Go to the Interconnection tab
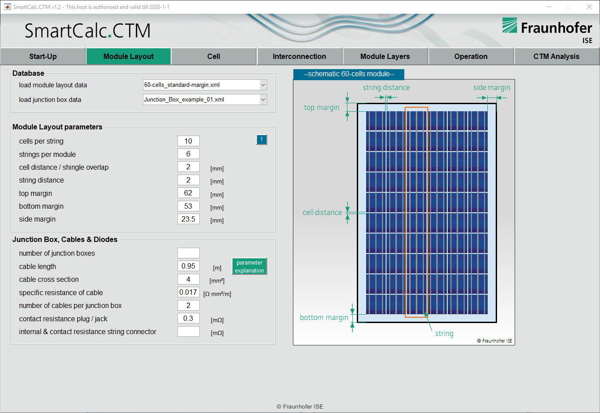The image size is (600, 413). [x=299, y=56]
